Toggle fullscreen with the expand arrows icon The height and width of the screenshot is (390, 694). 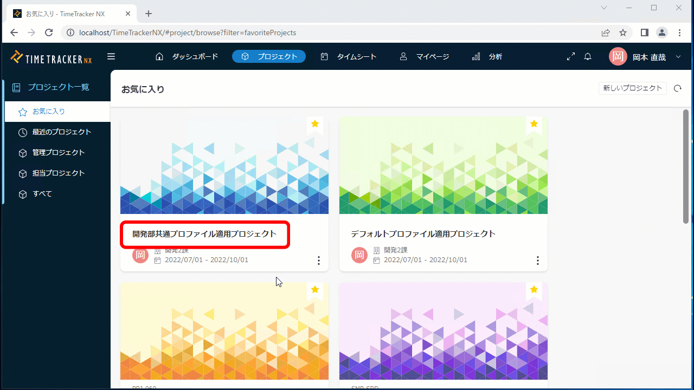(570, 56)
